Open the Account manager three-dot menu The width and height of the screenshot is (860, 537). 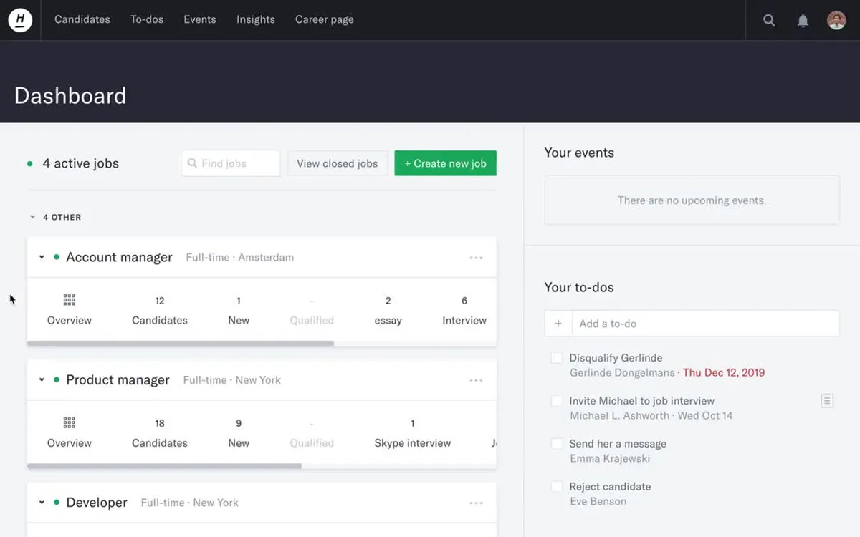[x=476, y=258]
